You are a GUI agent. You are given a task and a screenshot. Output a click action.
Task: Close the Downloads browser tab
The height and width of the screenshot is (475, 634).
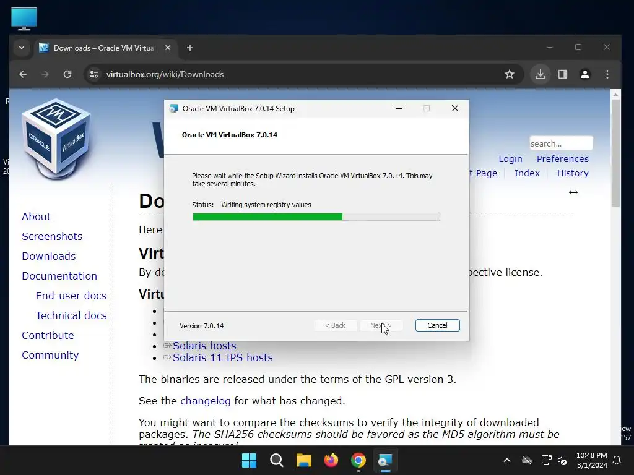point(168,48)
